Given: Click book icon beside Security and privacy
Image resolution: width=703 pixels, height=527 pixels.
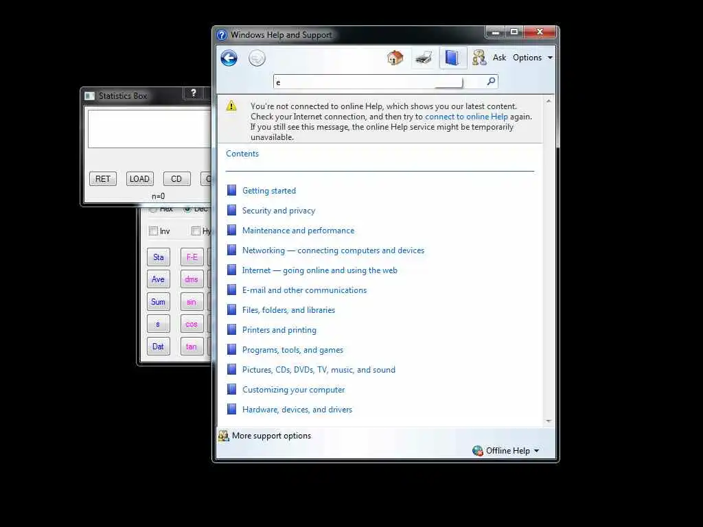Looking at the screenshot, I should click(x=231, y=210).
